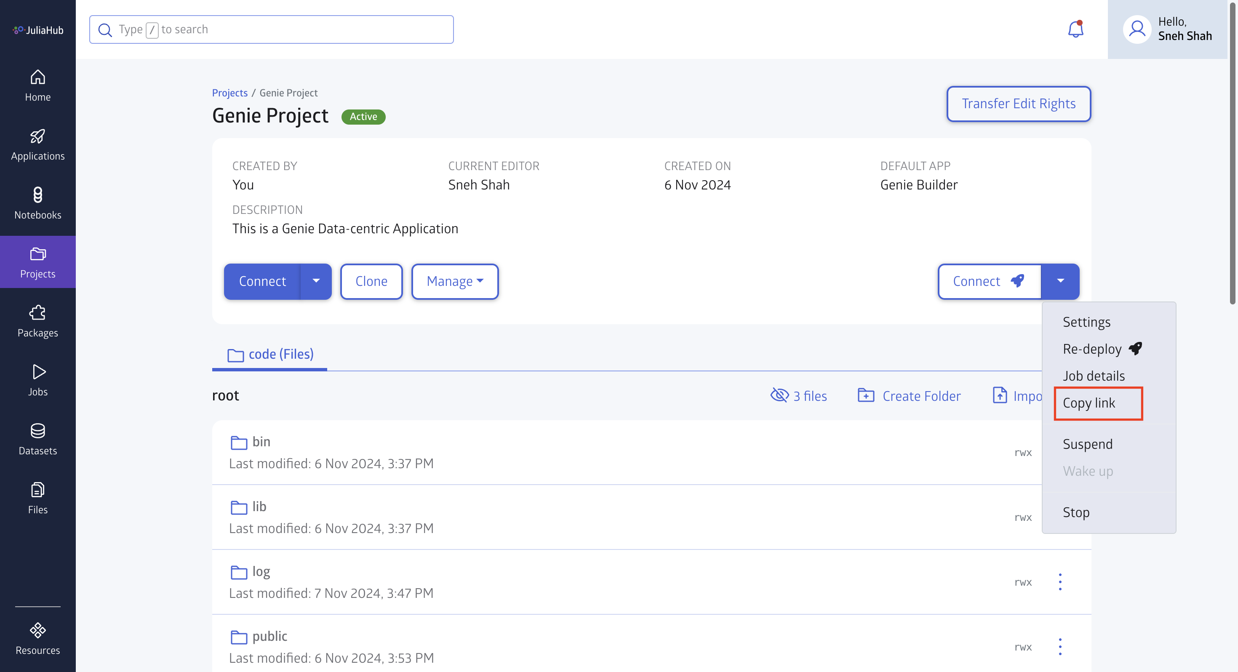Image resolution: width=1238 pixels, height=672 pixels.
Task: Click the Active status badge
Action: coord(363,117)
